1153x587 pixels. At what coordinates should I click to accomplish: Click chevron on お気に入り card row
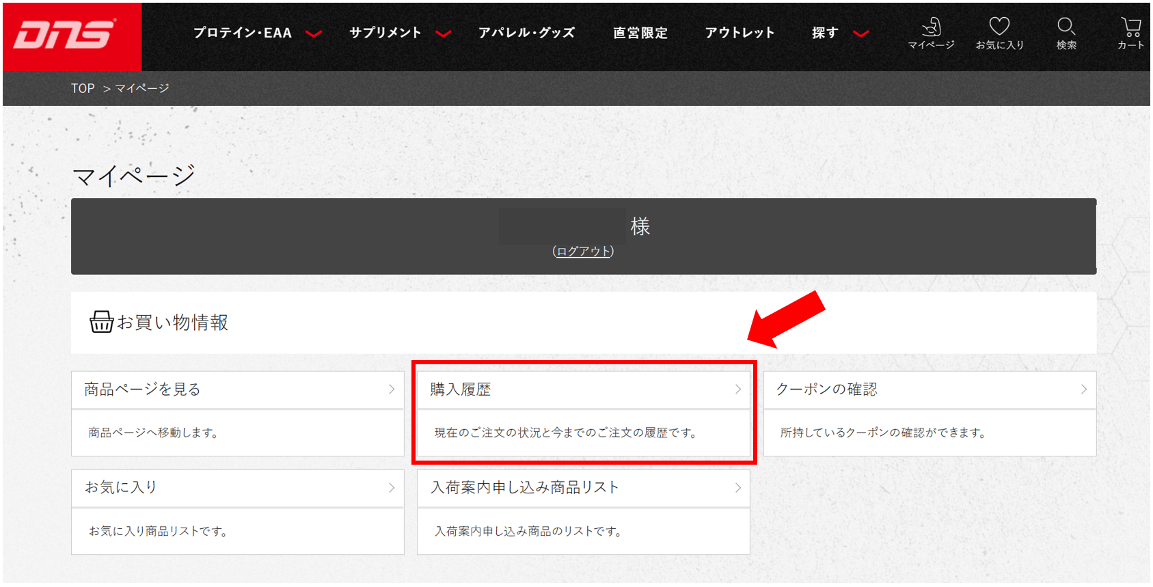(x=392, y=488)
